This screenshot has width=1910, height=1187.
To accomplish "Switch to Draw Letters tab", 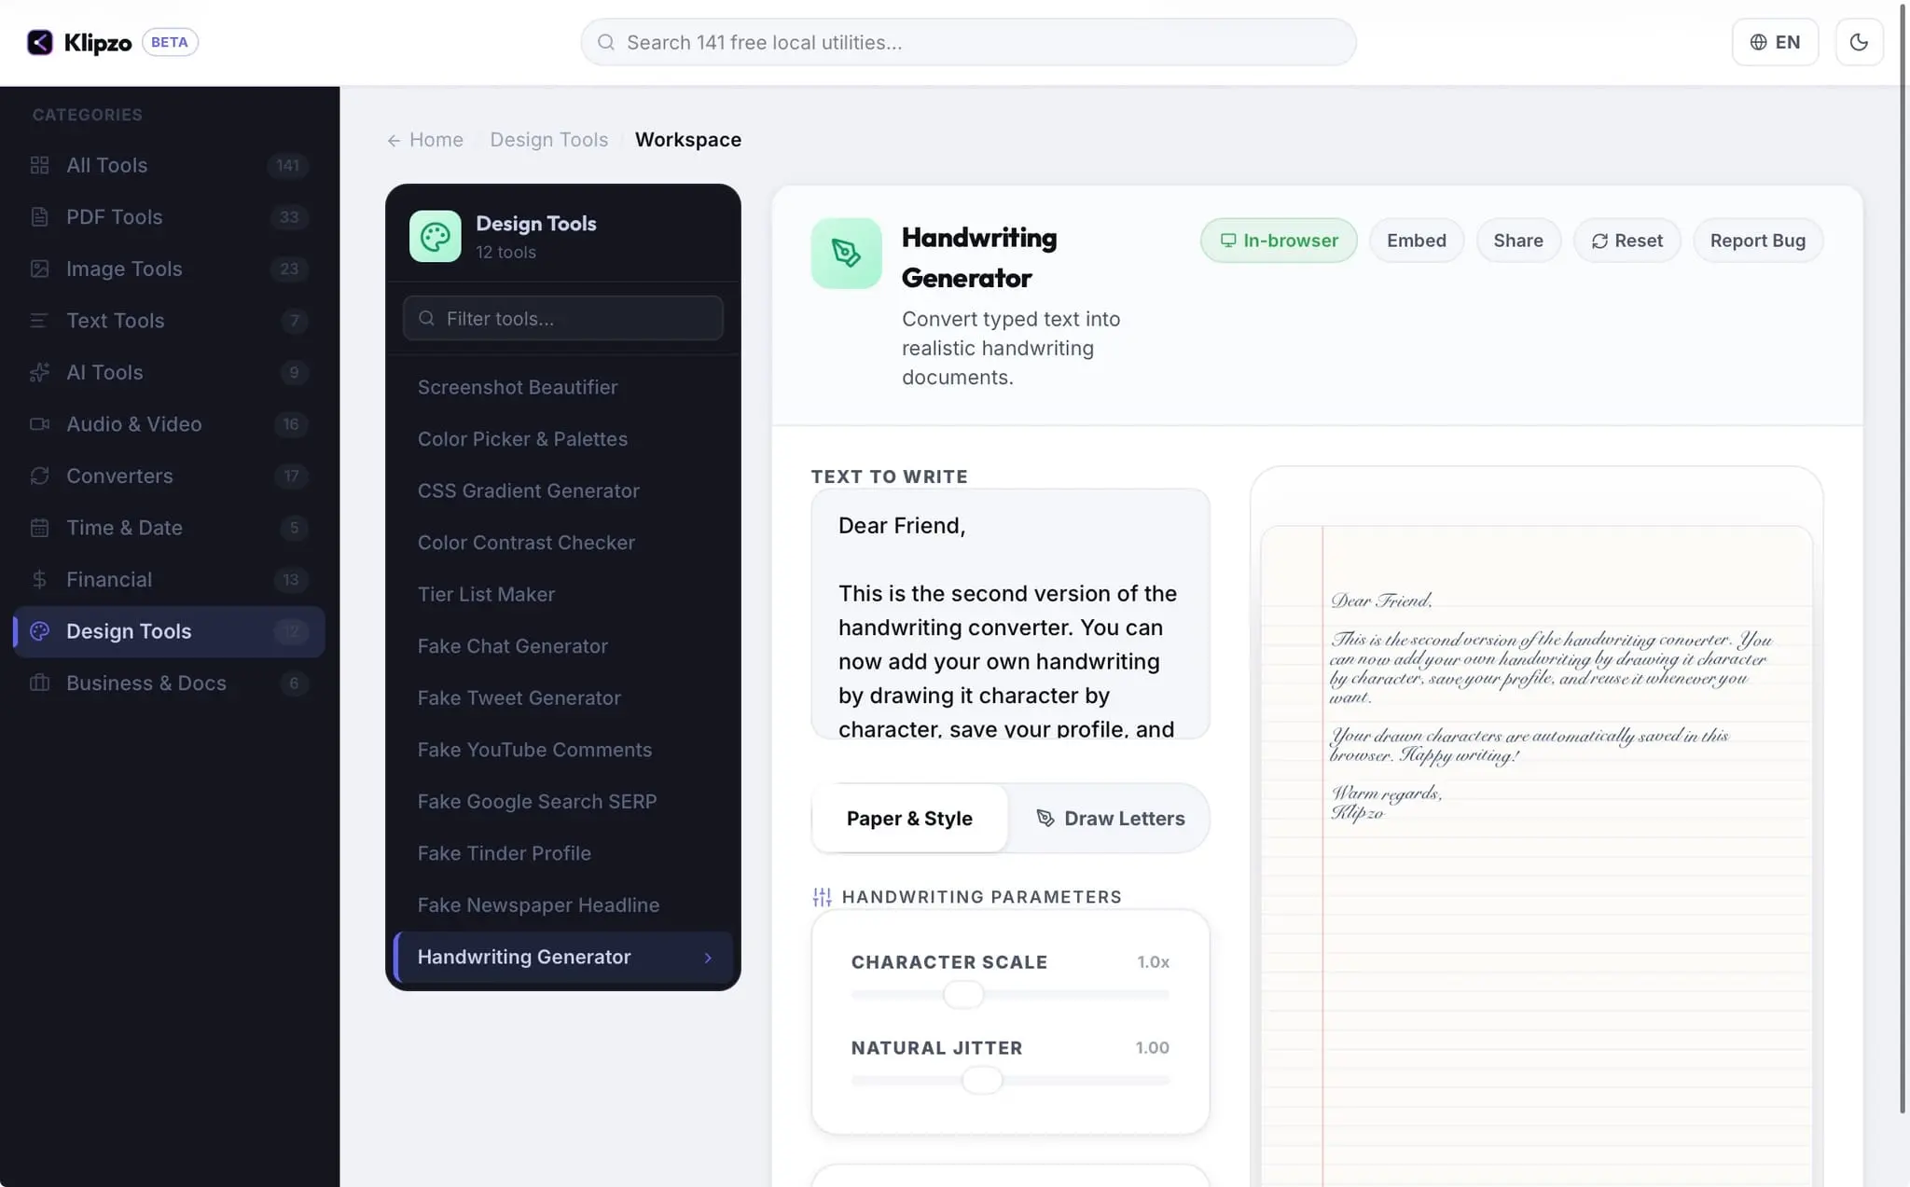I will pos(1110,818).
